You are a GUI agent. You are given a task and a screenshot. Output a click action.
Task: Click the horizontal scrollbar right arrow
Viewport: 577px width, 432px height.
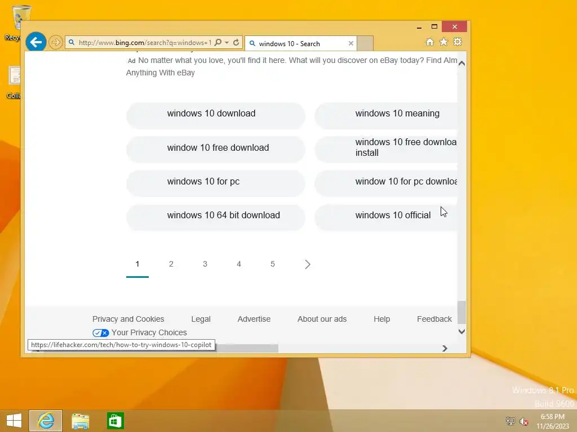445,348
